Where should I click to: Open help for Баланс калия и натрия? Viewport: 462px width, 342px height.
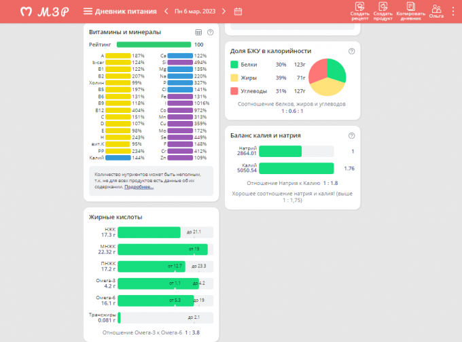(351, 135)
